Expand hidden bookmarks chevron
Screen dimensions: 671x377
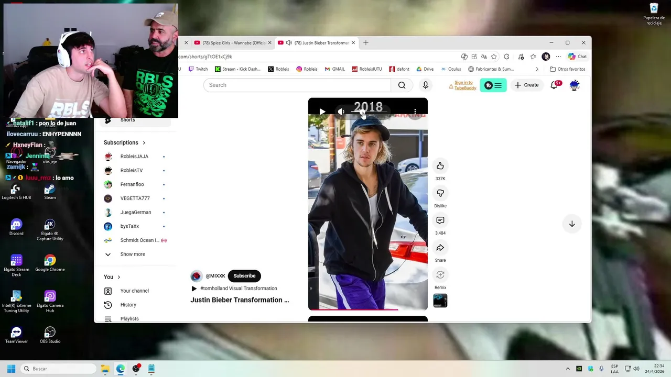point(537,69)
